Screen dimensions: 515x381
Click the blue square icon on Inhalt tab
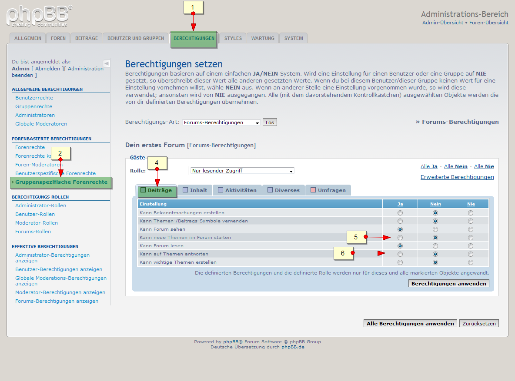pyautogui.click(x=185, y=190)
